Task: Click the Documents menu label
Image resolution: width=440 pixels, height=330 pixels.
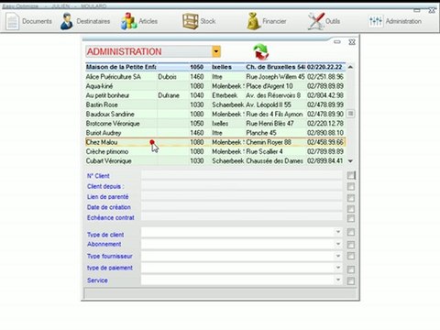Action: click(x=37, y=21)
